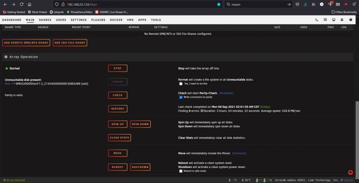
Task: Switch to the Docker tab
Action: click(x=116, y=20)
